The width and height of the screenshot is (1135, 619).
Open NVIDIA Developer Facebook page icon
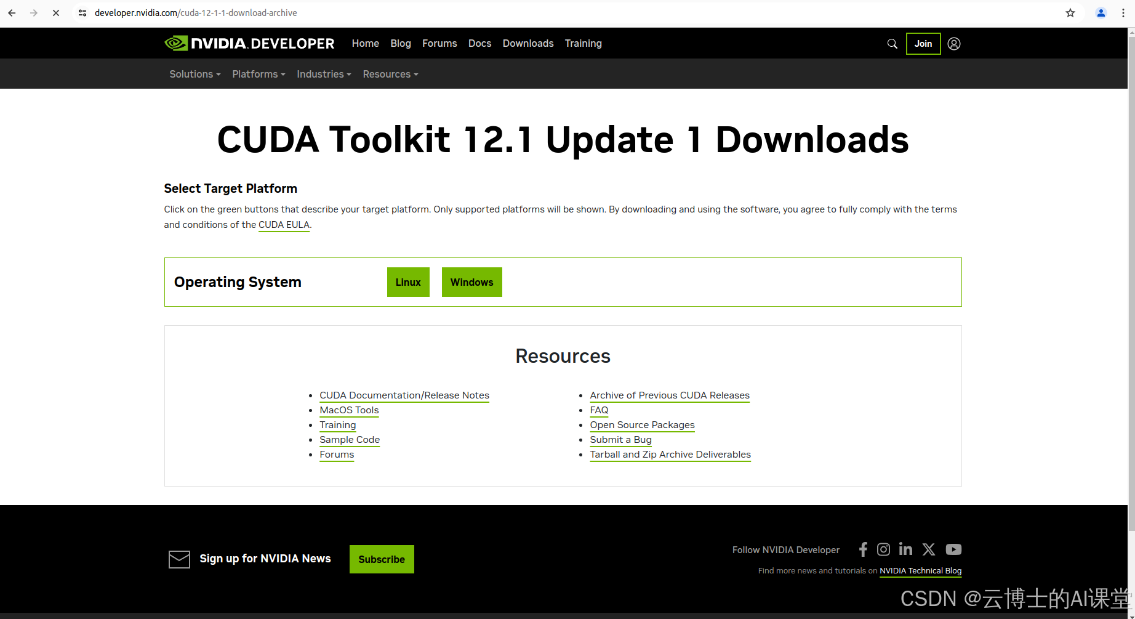coord(863,549)
